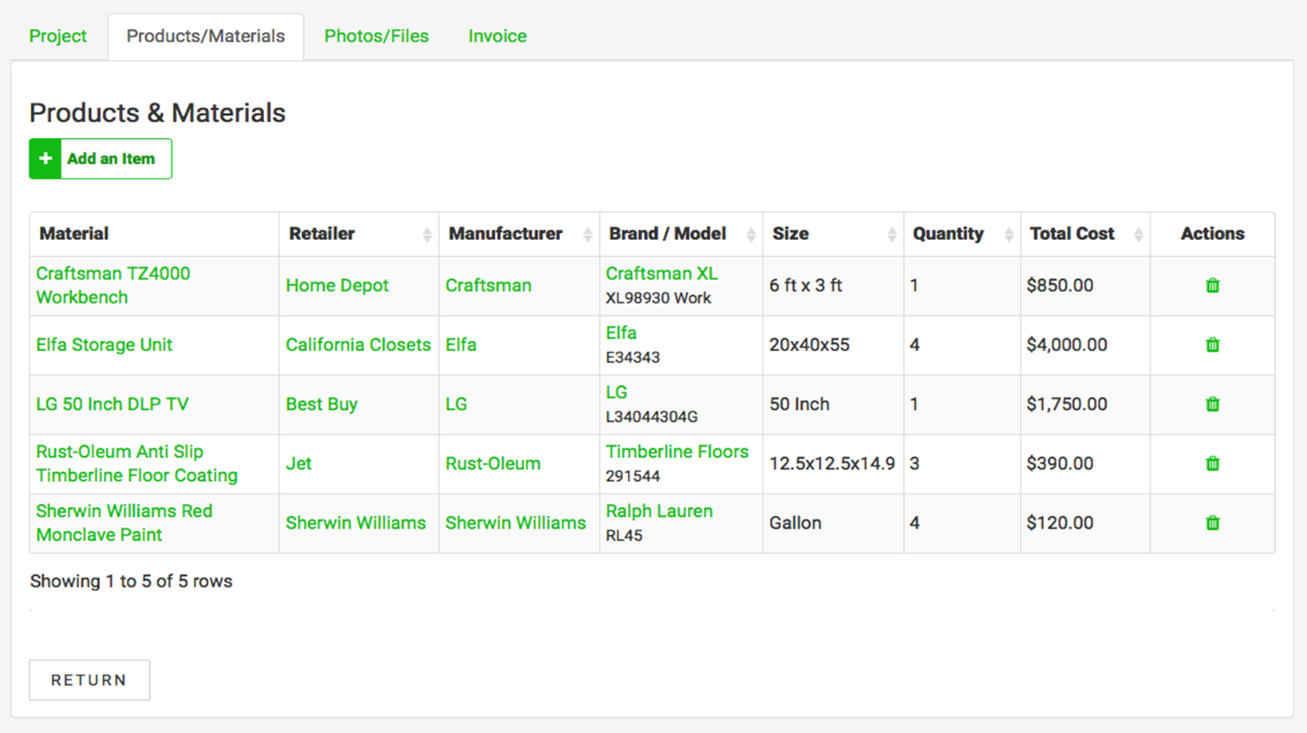1307x733 pixels.
Task: Sort by Brand / Model column arrows
Action: pos(751,234)
